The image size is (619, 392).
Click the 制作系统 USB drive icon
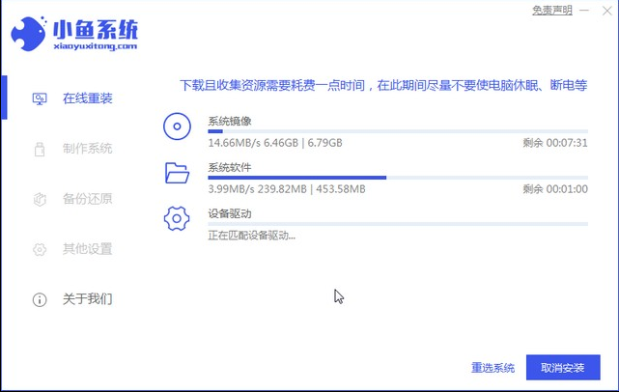click(x=40, y=150)
